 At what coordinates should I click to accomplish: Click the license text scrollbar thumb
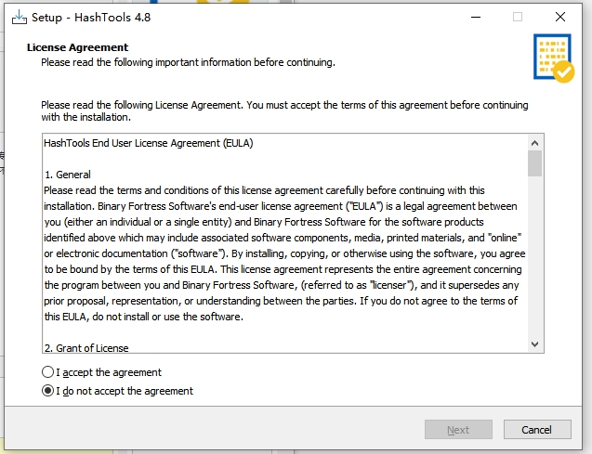click(534, 163)
